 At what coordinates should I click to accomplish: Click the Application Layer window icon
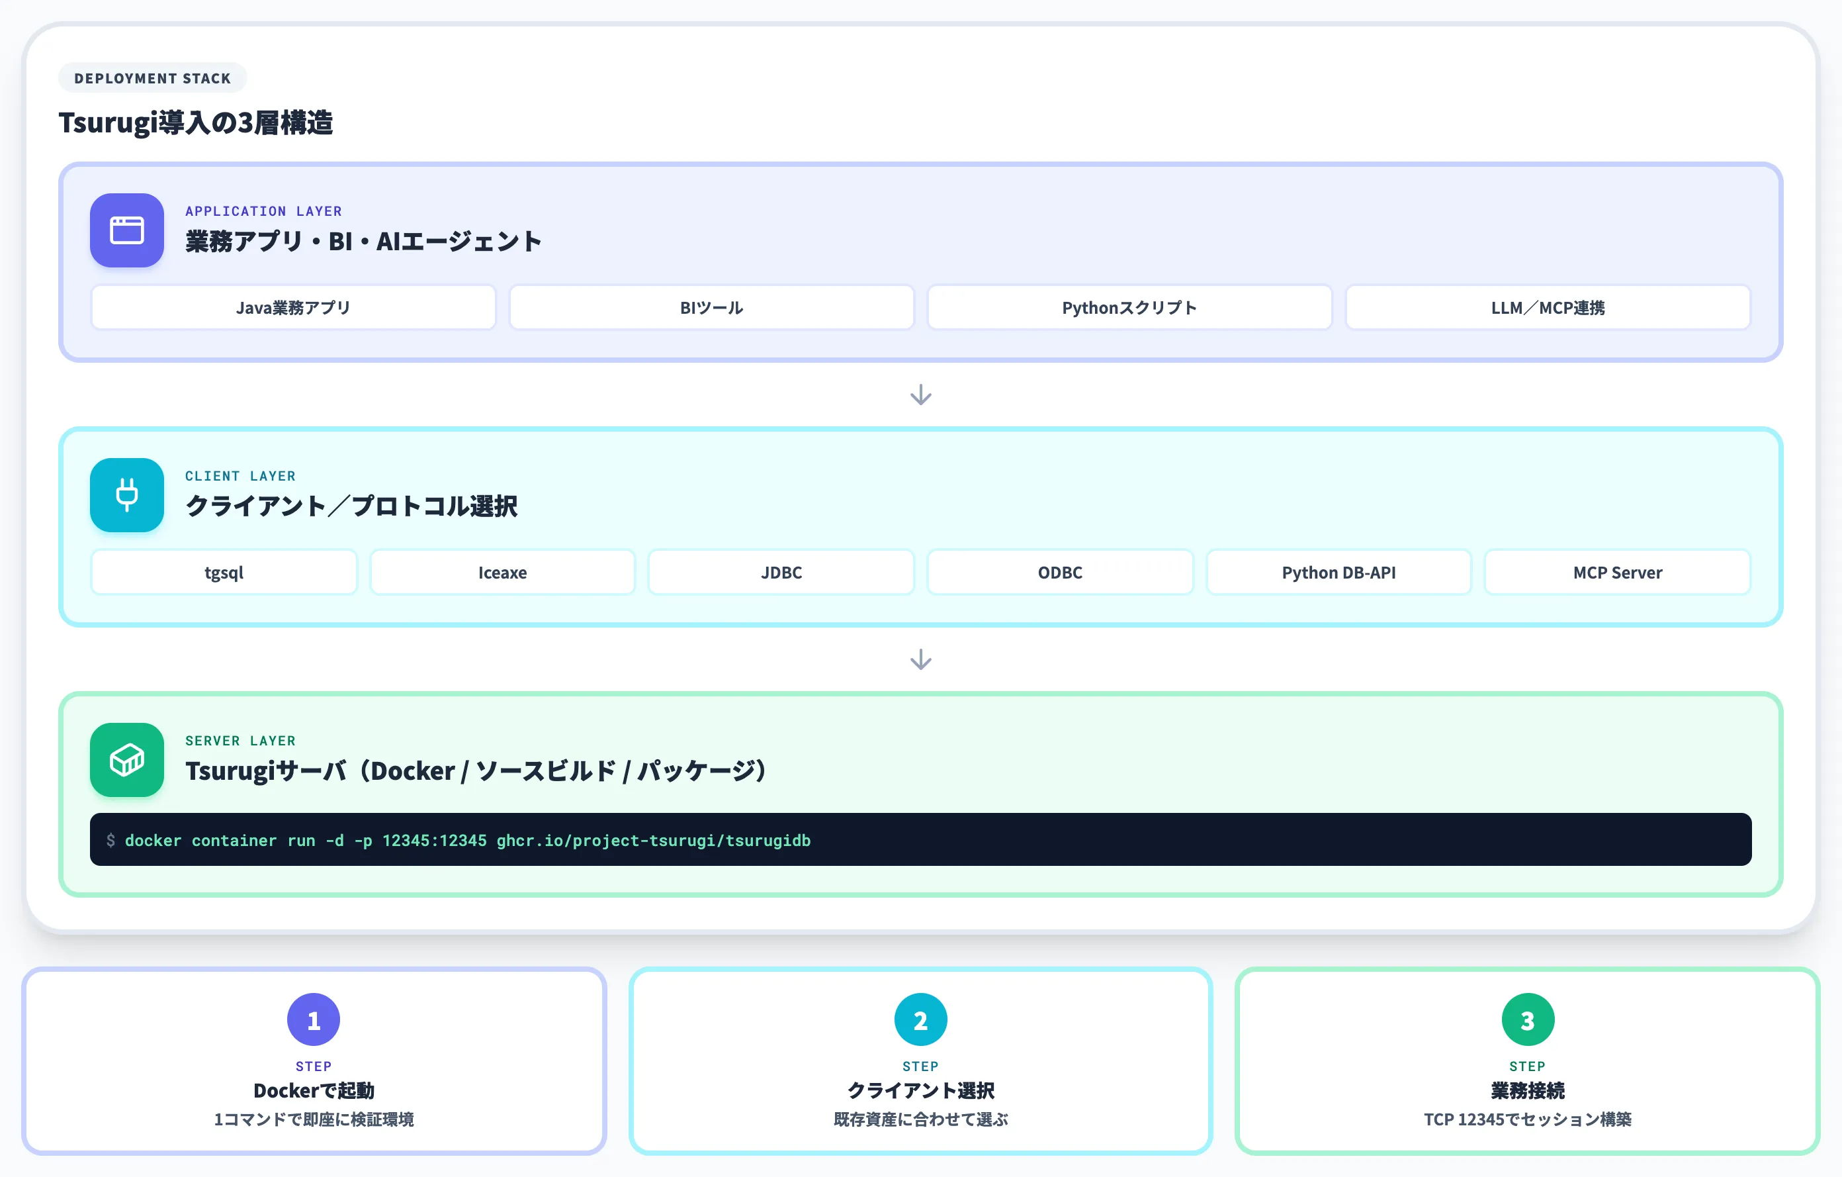click(127, 230)
